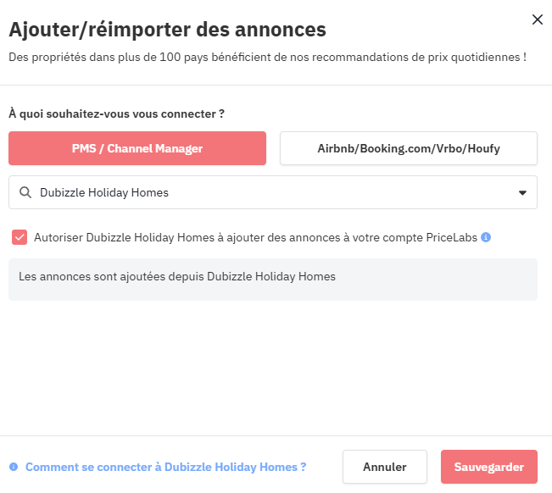Click the Annuler button
Image resolution: width=552 pixels, height=493 pixels.
coord(385,467)
